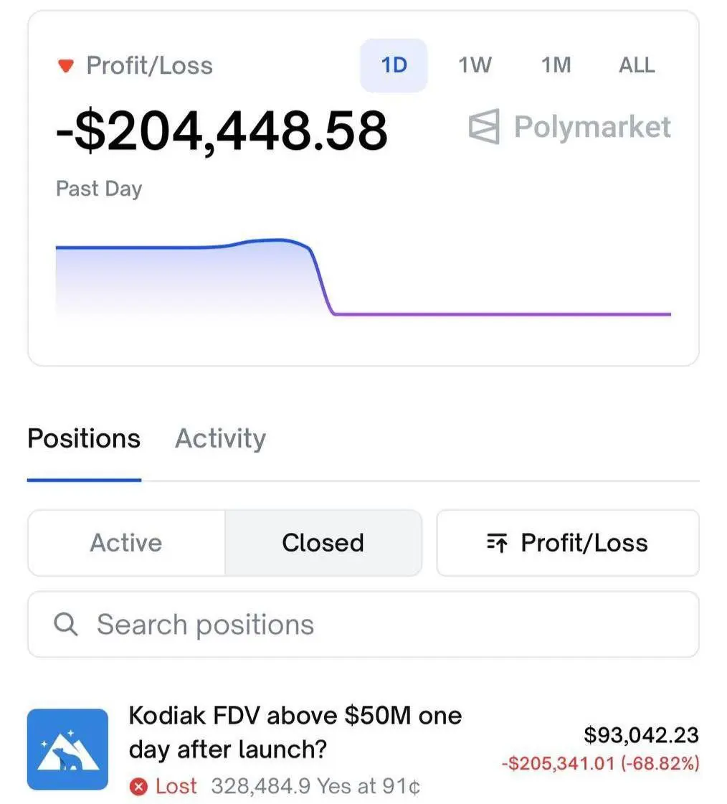Show Active positions
The height and width of the screenshot is (804, 727).
pos(126,543)
